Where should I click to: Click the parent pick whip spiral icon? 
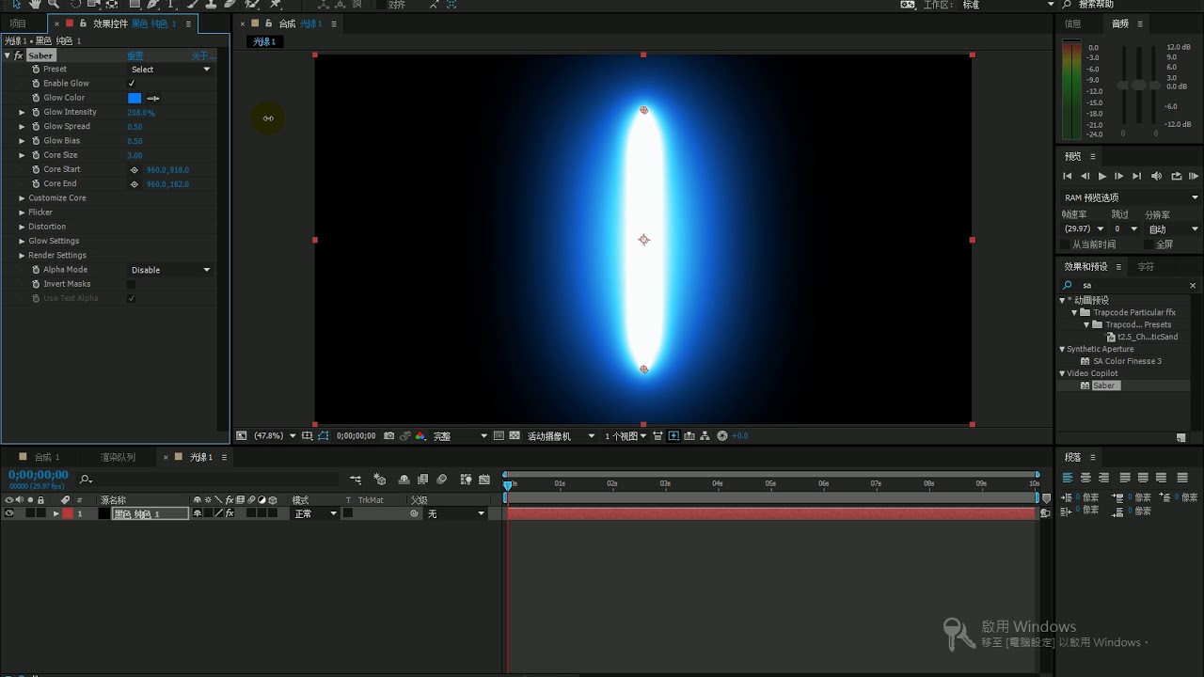click(414, 514)
